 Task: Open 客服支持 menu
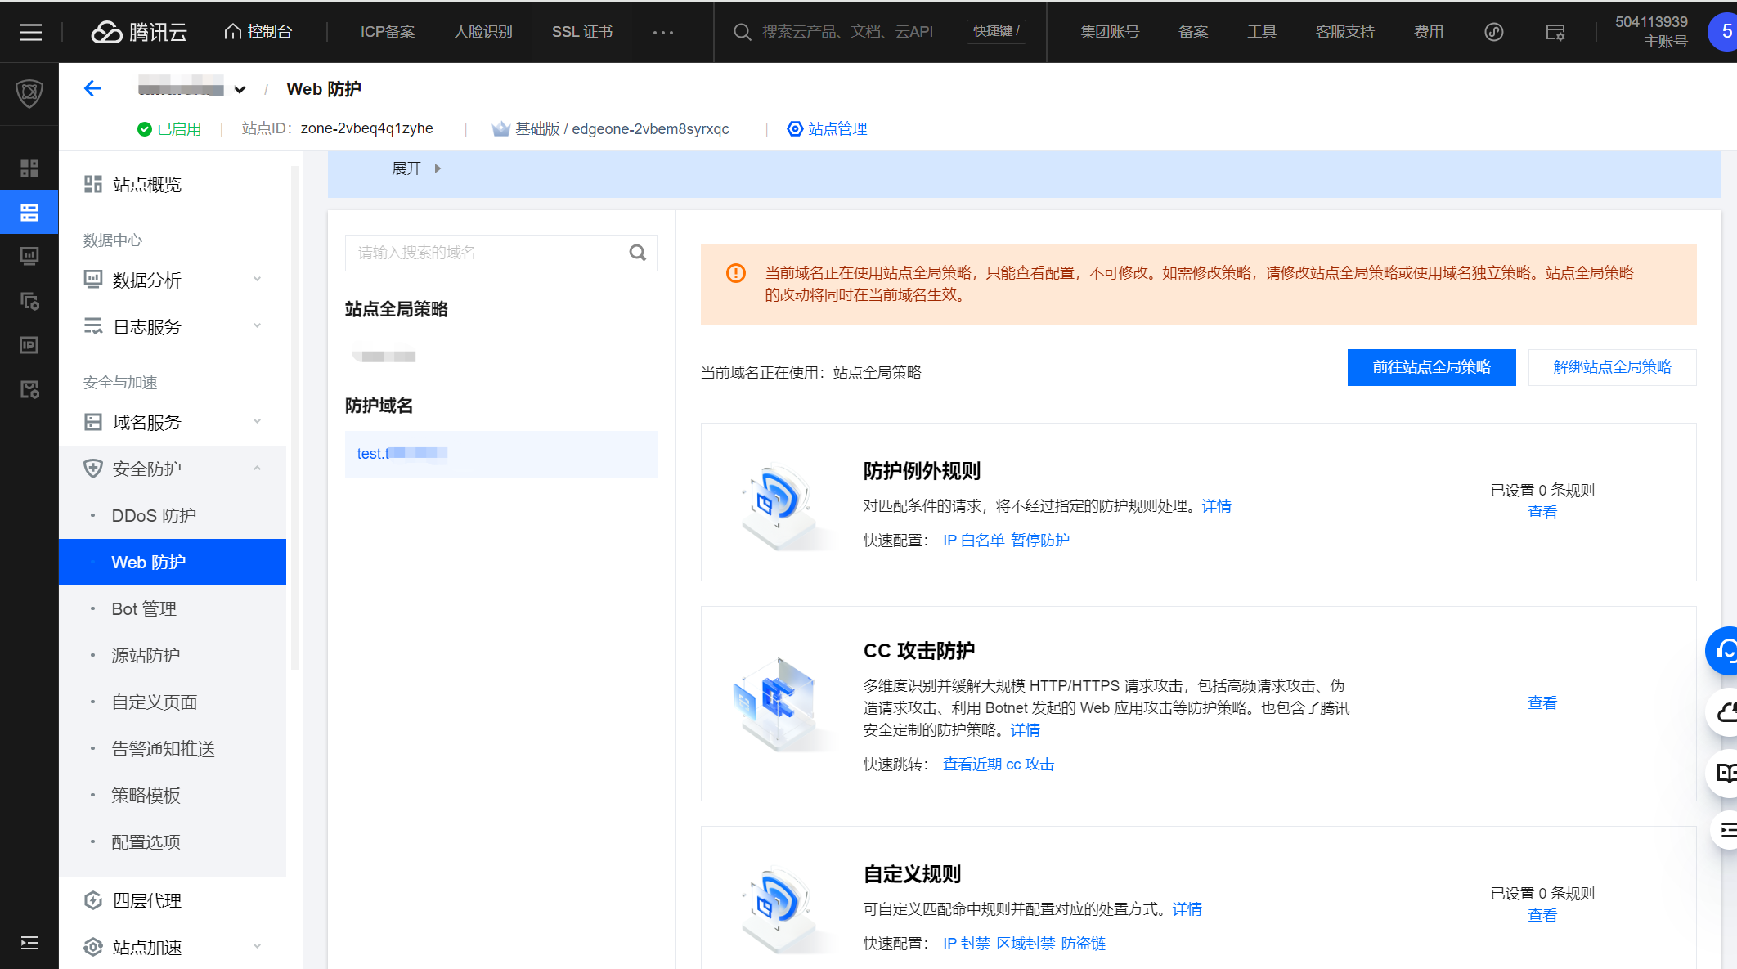coord(1345,32)
